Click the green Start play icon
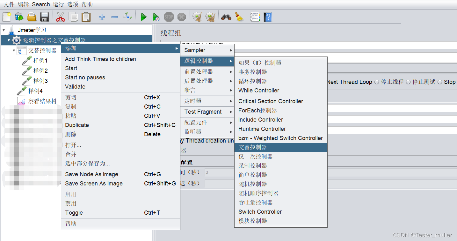 point(144,17)
